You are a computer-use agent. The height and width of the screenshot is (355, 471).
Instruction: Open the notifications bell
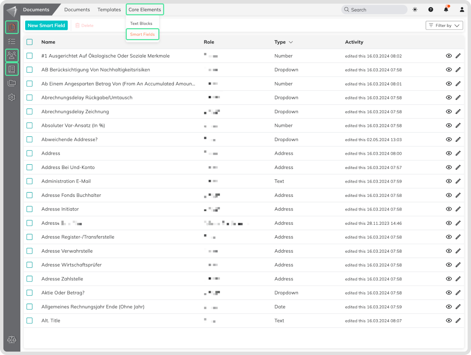tap(446, 10)
